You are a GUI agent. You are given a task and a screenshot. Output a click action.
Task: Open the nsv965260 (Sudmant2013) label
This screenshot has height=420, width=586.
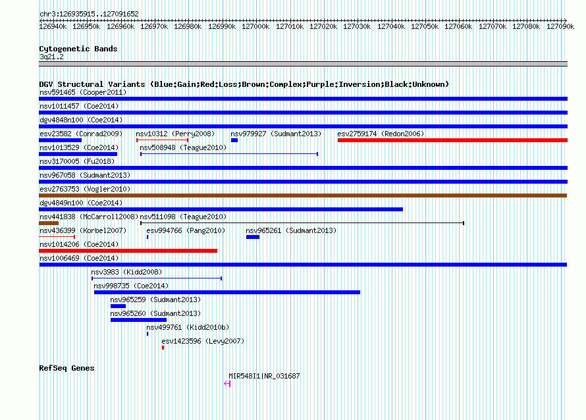click(x=155, y=313)
